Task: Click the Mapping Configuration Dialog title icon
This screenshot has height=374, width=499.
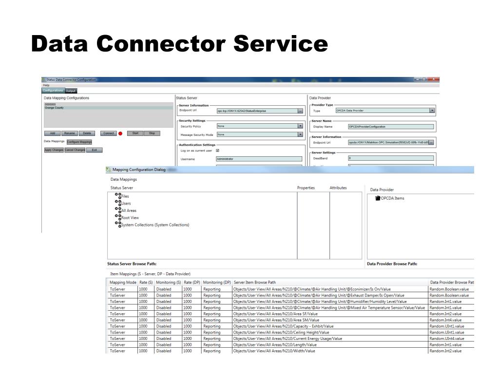Action: point(109,170)
